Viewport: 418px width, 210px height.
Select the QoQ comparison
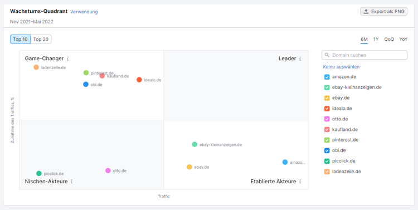pyautogui.click(x=389, y=40)
